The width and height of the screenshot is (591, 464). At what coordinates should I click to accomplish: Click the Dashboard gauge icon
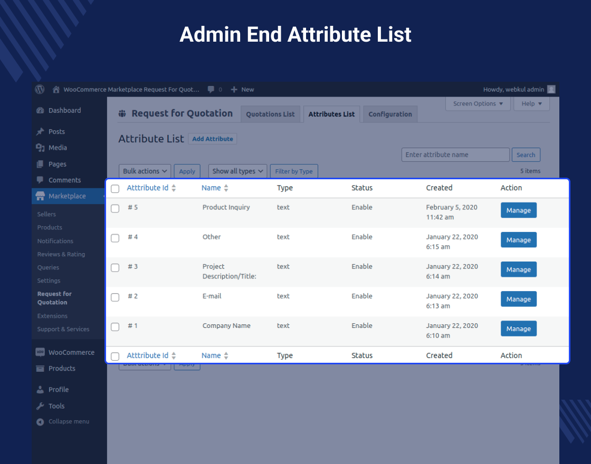coord(40,110)
